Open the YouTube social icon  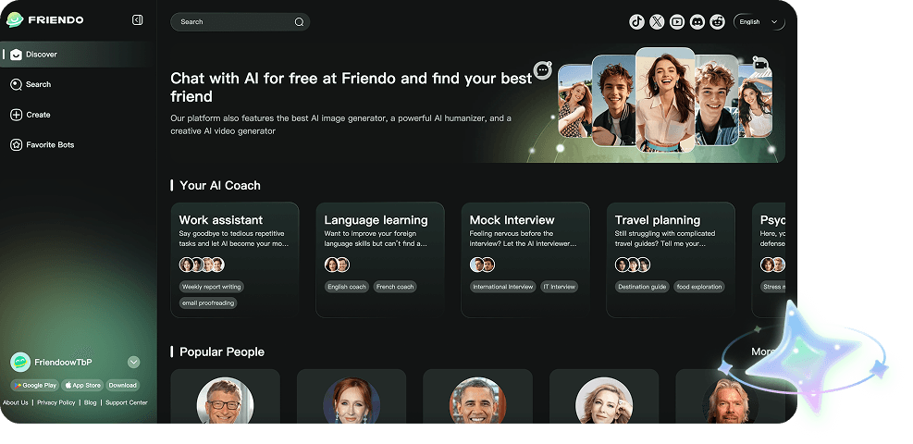[x=677, y=22]
